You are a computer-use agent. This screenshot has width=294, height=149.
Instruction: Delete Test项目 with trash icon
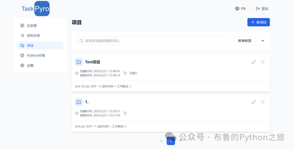(263, 62)
